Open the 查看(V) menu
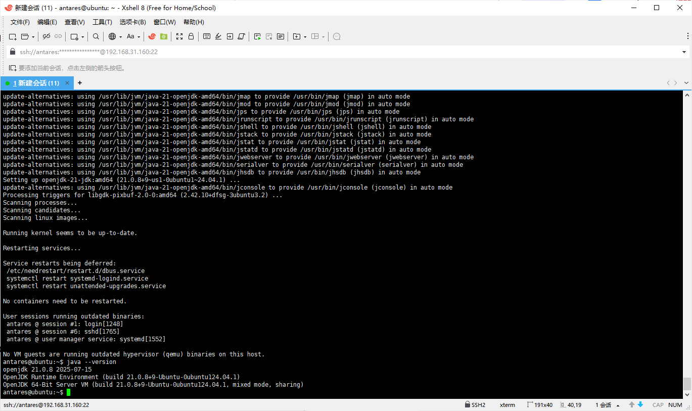The width and height of the screenshot is (692, 411). click(75, 22)
